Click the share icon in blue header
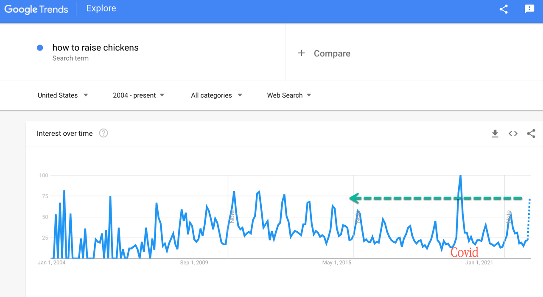Image resolution: width=543 pixels, height=297 pixels. (x=504, y=9)
